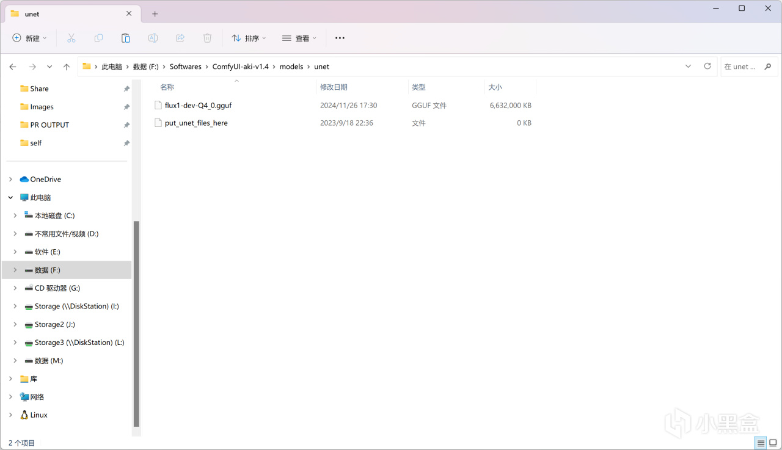Screen dimensions: 782x450
Task: Click Softwares in the address breadcrumb
Action: (186, 67)
